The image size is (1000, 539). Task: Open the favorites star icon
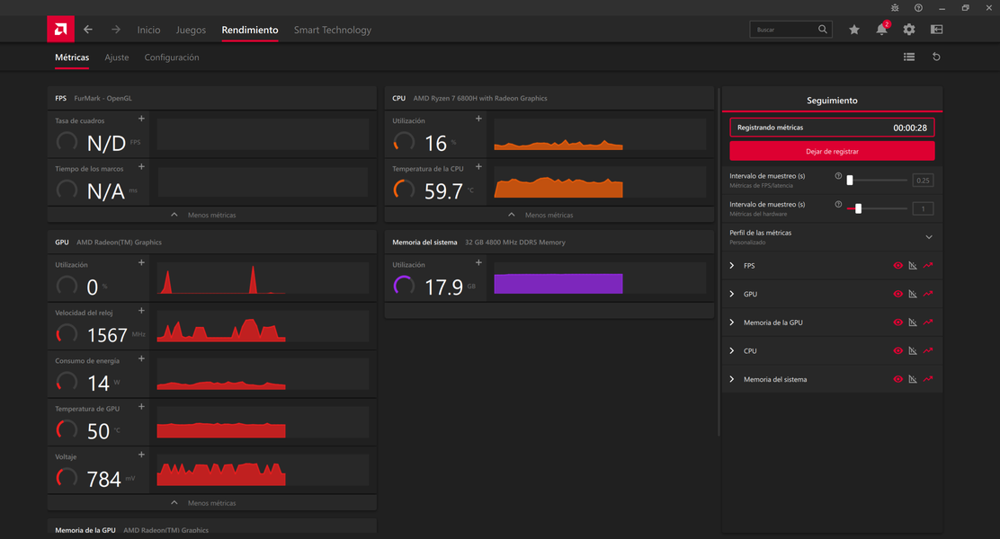click(853, 30)
